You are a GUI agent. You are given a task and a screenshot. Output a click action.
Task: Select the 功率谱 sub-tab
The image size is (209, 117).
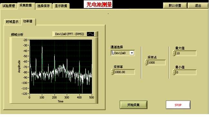(x=28, y=22)
